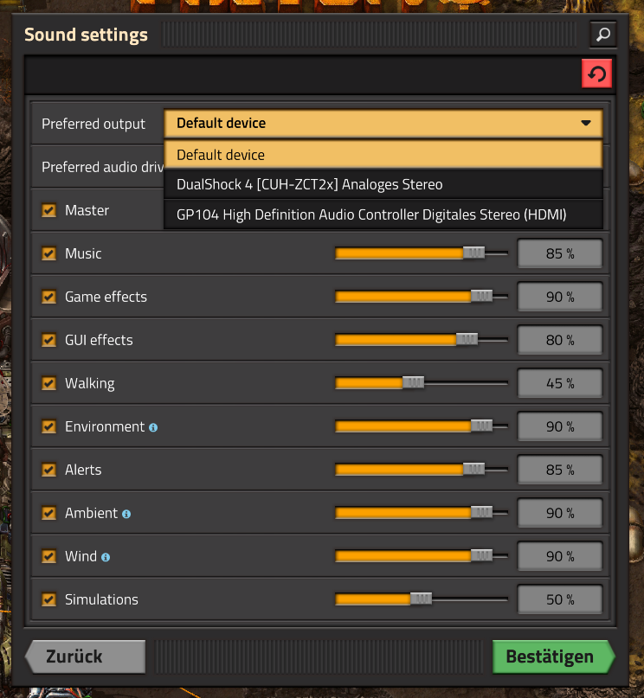Click the info icon beside Ambient
The image size is (644, 698).
point(126,514)
